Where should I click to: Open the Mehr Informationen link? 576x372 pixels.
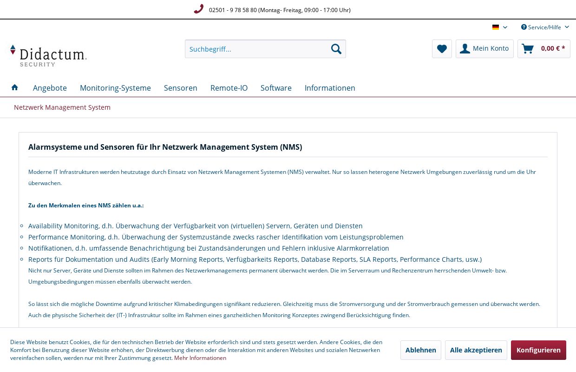tap(200, 358)
